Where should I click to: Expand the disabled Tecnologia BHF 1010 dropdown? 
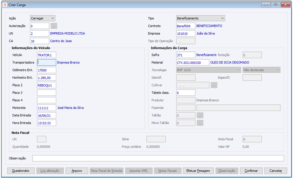point(209,70)
